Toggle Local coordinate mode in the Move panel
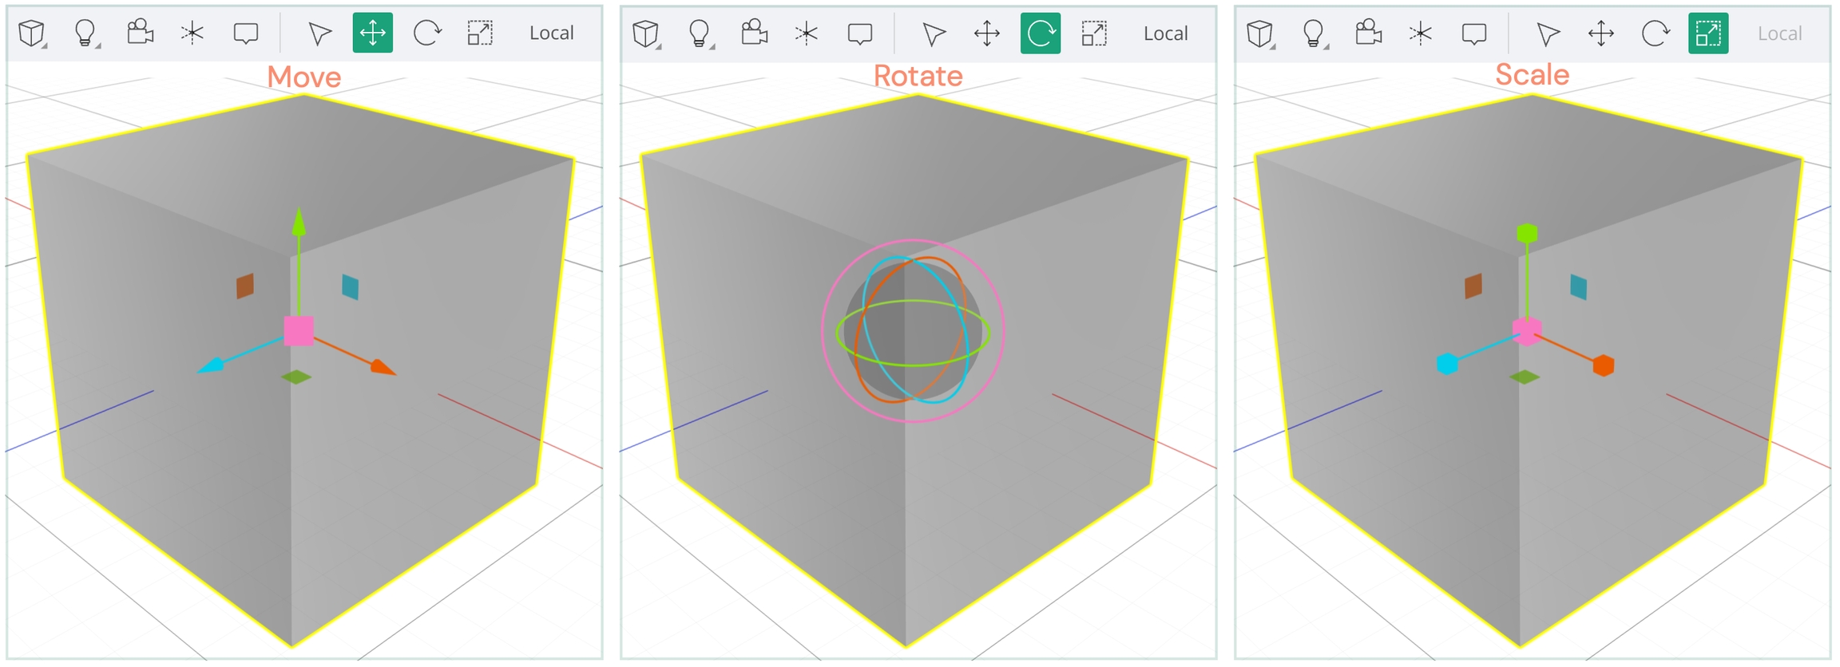This screenshot has width=1840, height=667. [x=551, y=34]
